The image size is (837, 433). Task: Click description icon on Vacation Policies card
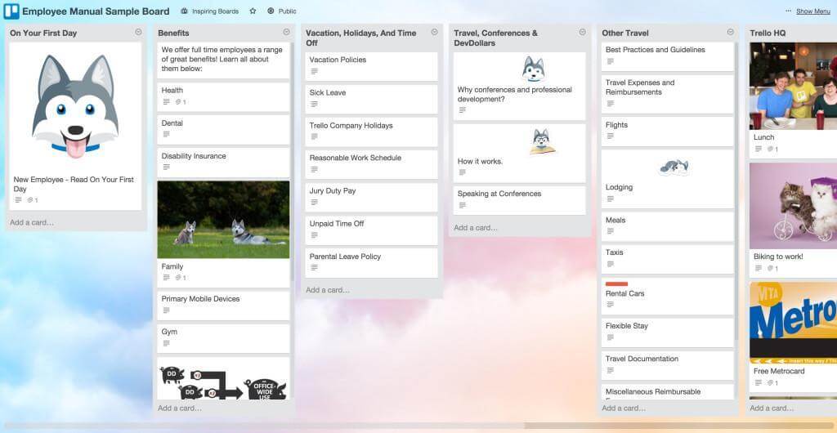click(314, 71)
